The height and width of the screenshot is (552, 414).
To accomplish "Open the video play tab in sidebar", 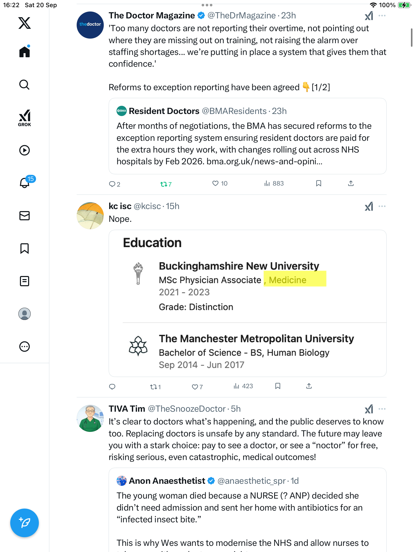I will [x=25, y=150].
